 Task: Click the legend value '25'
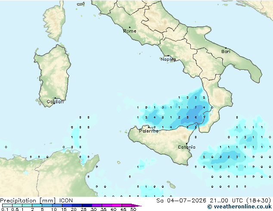pos(84,209)
